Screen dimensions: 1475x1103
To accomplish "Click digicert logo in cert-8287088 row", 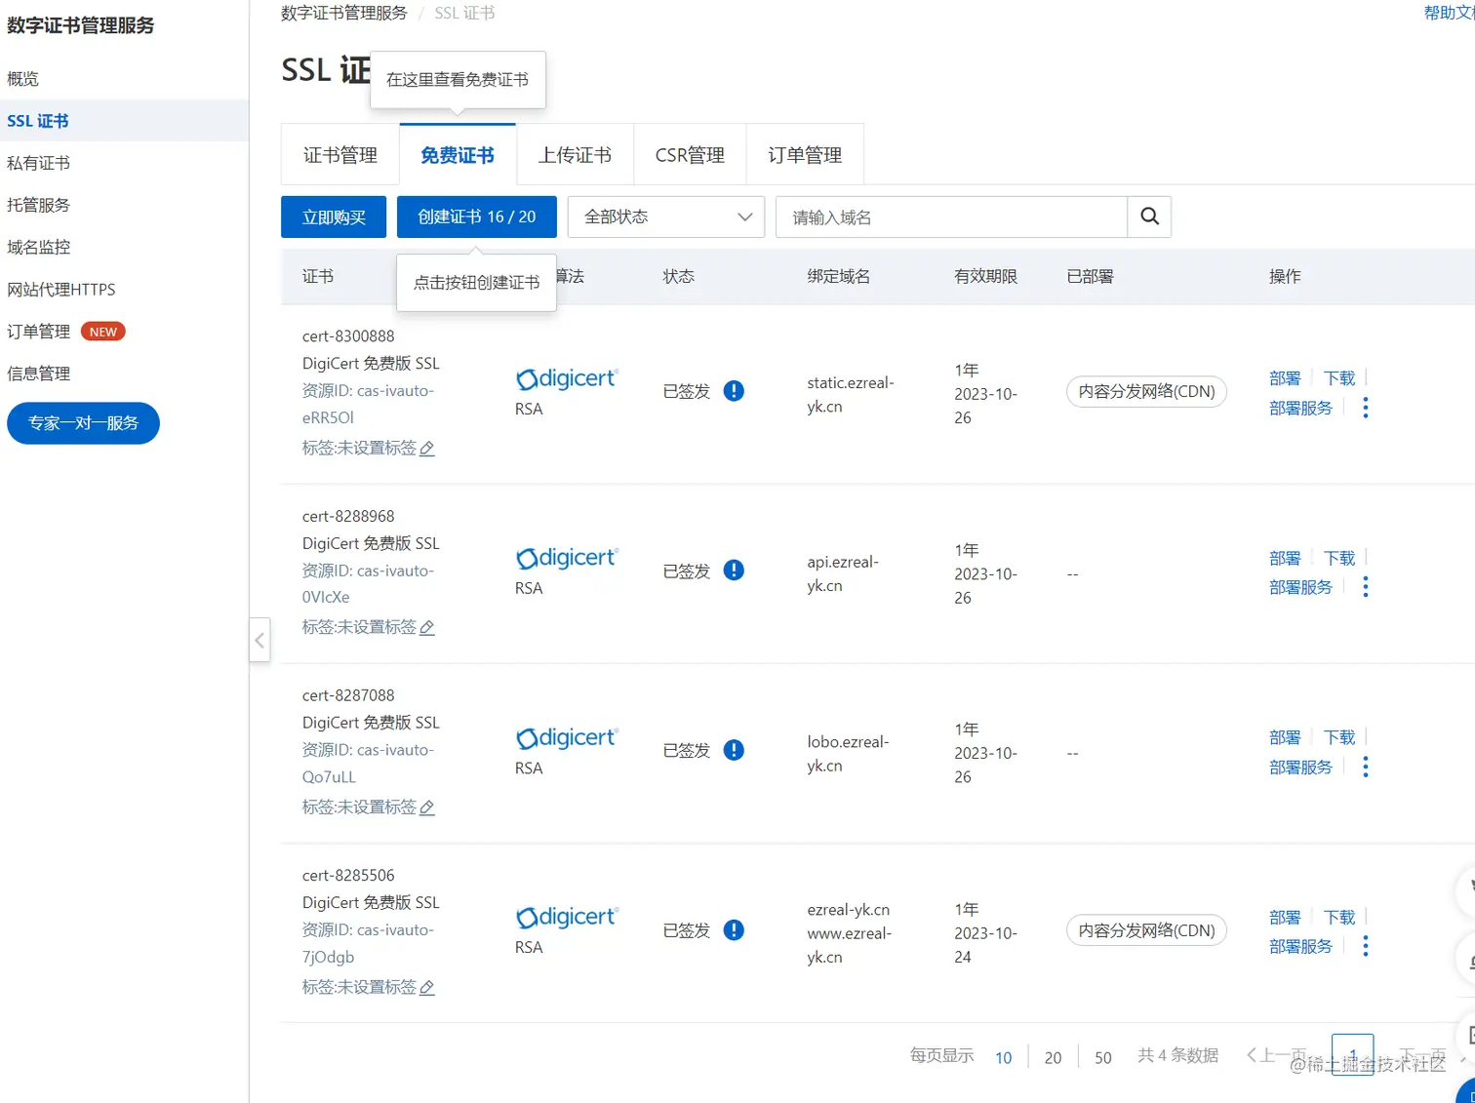I will coord(567,738).
